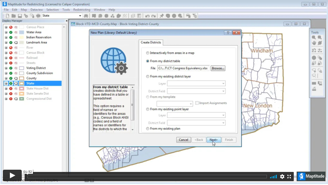Click the Save disk icon in toolbar
This screenshot has width=328, height=185.
(x=20, y=16)
